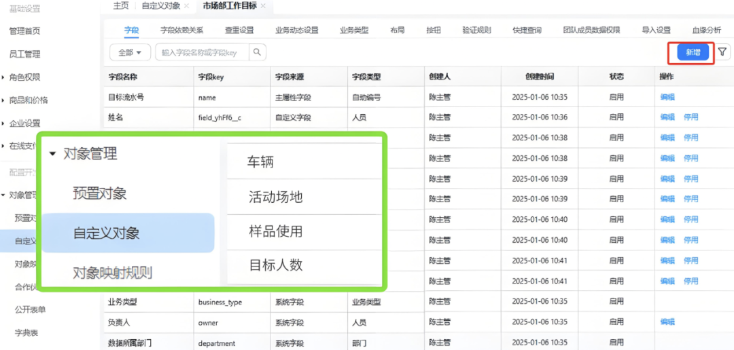The height and width of the screenshot is (350, 734).
Task: Open the 查重设置 sub-tab
Action: click(239, 31)
